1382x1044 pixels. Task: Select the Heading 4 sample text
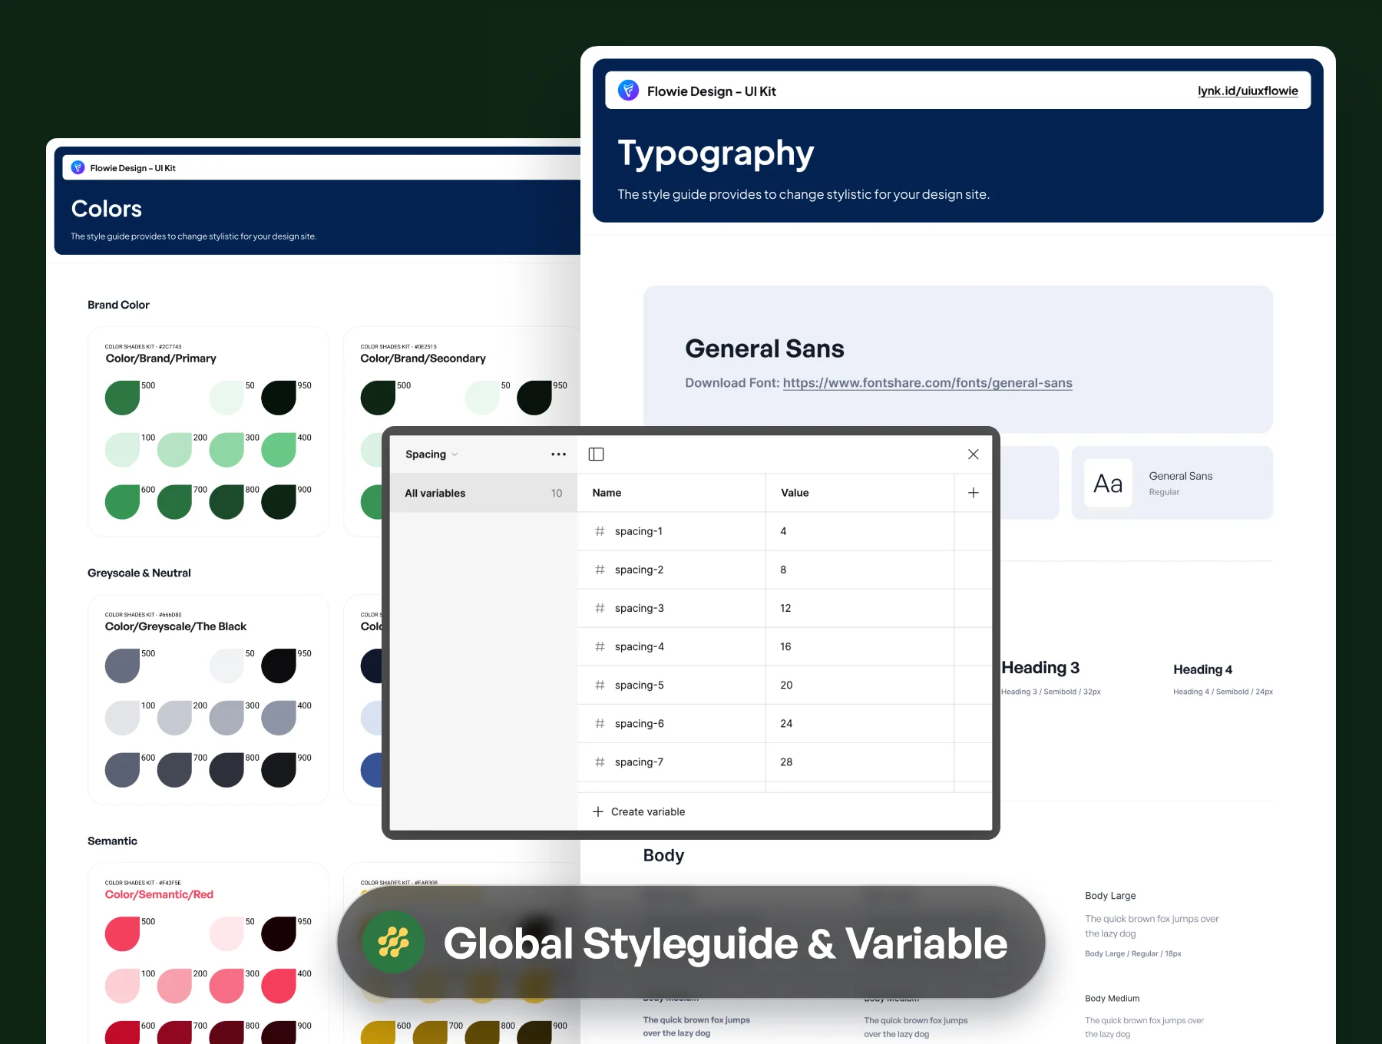point(1202,669)
